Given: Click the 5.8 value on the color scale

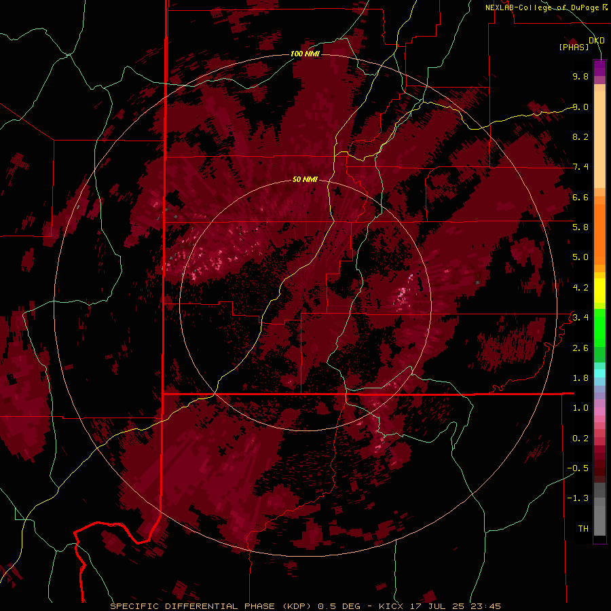Looking at the screenshot, I should [x=580, y=227].
